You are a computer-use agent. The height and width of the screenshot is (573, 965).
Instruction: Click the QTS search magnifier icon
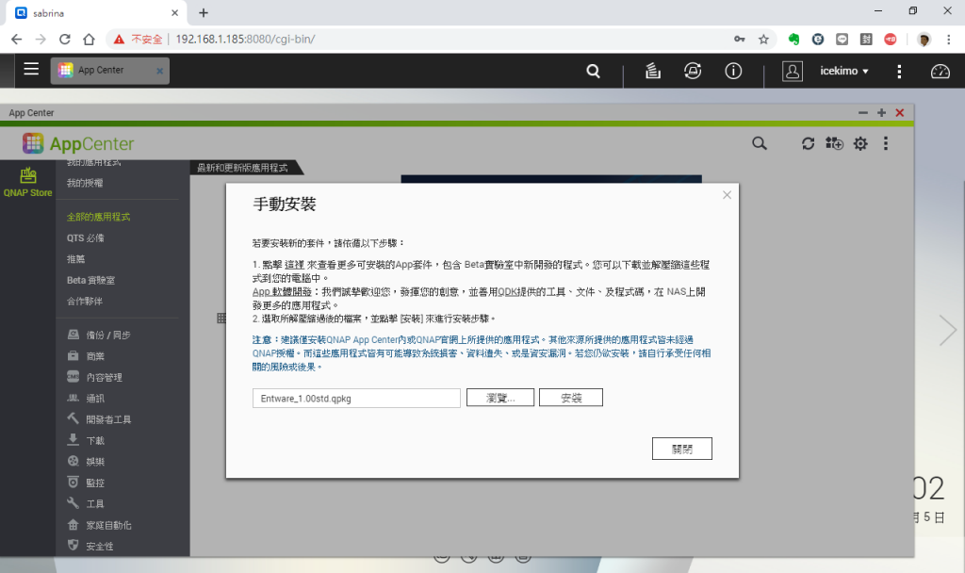point(594,71)
